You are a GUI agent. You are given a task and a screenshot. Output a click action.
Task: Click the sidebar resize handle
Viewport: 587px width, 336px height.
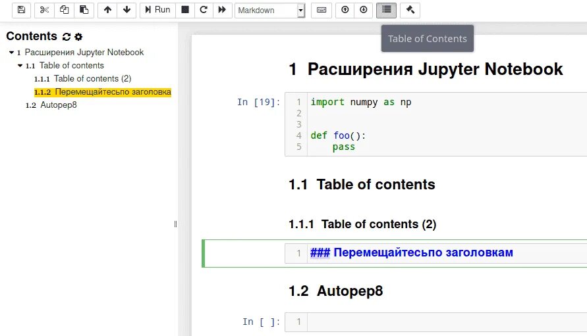[176, 224]
